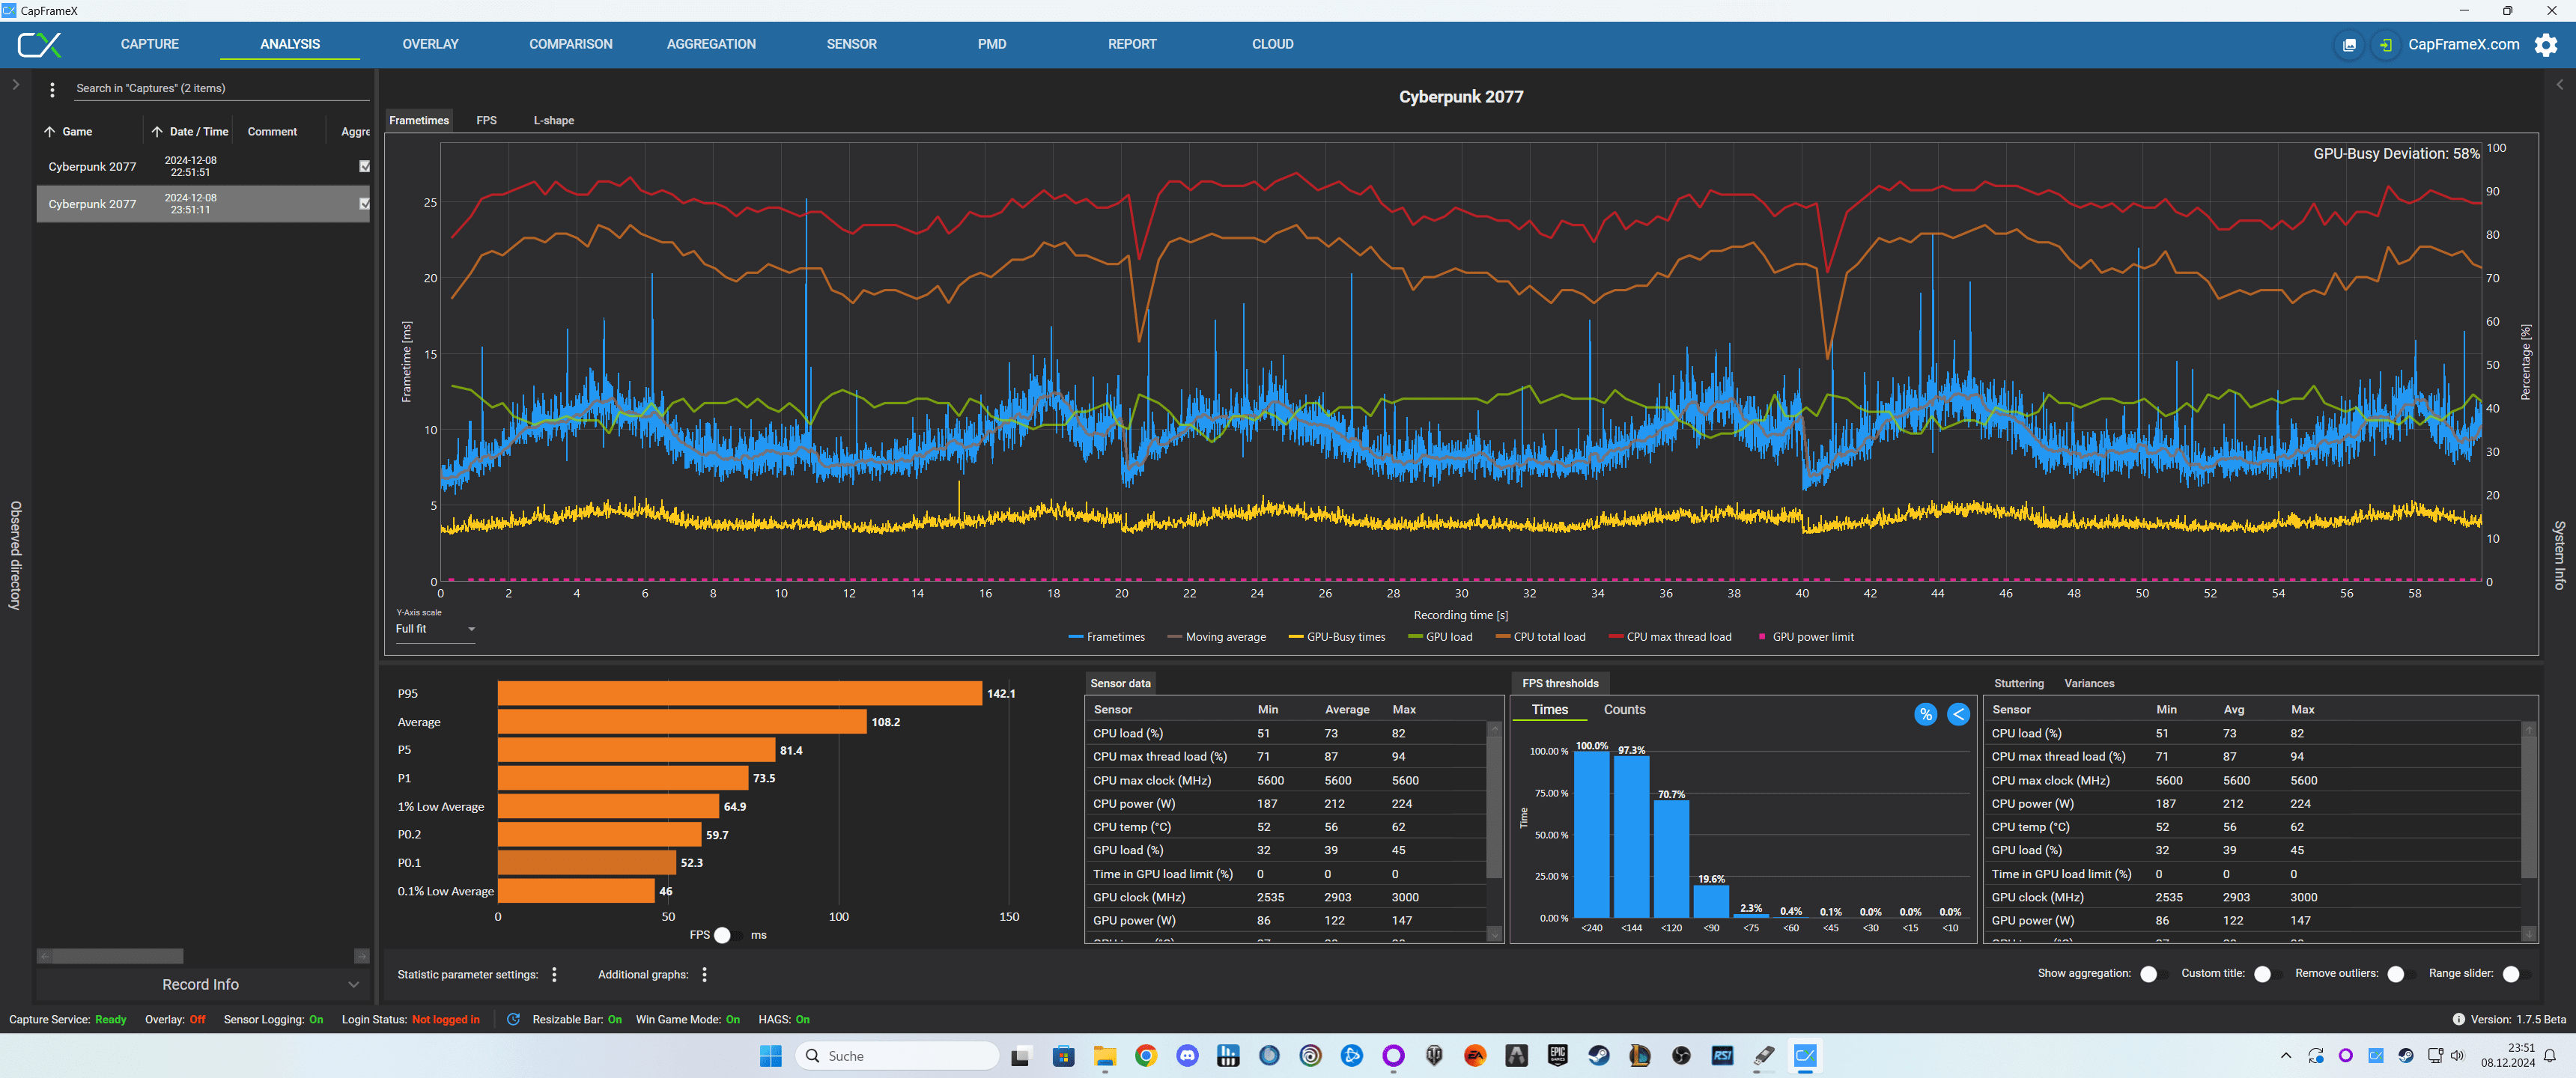Viewport: 2576px width, 1078px height.
Task: Open the three-dot menu beside the captures search
Action: [52, 90]
